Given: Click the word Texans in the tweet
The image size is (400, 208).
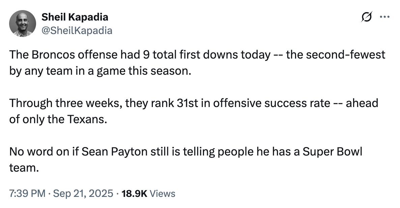Looking at the screenshot, I should (x=87, y=119).
